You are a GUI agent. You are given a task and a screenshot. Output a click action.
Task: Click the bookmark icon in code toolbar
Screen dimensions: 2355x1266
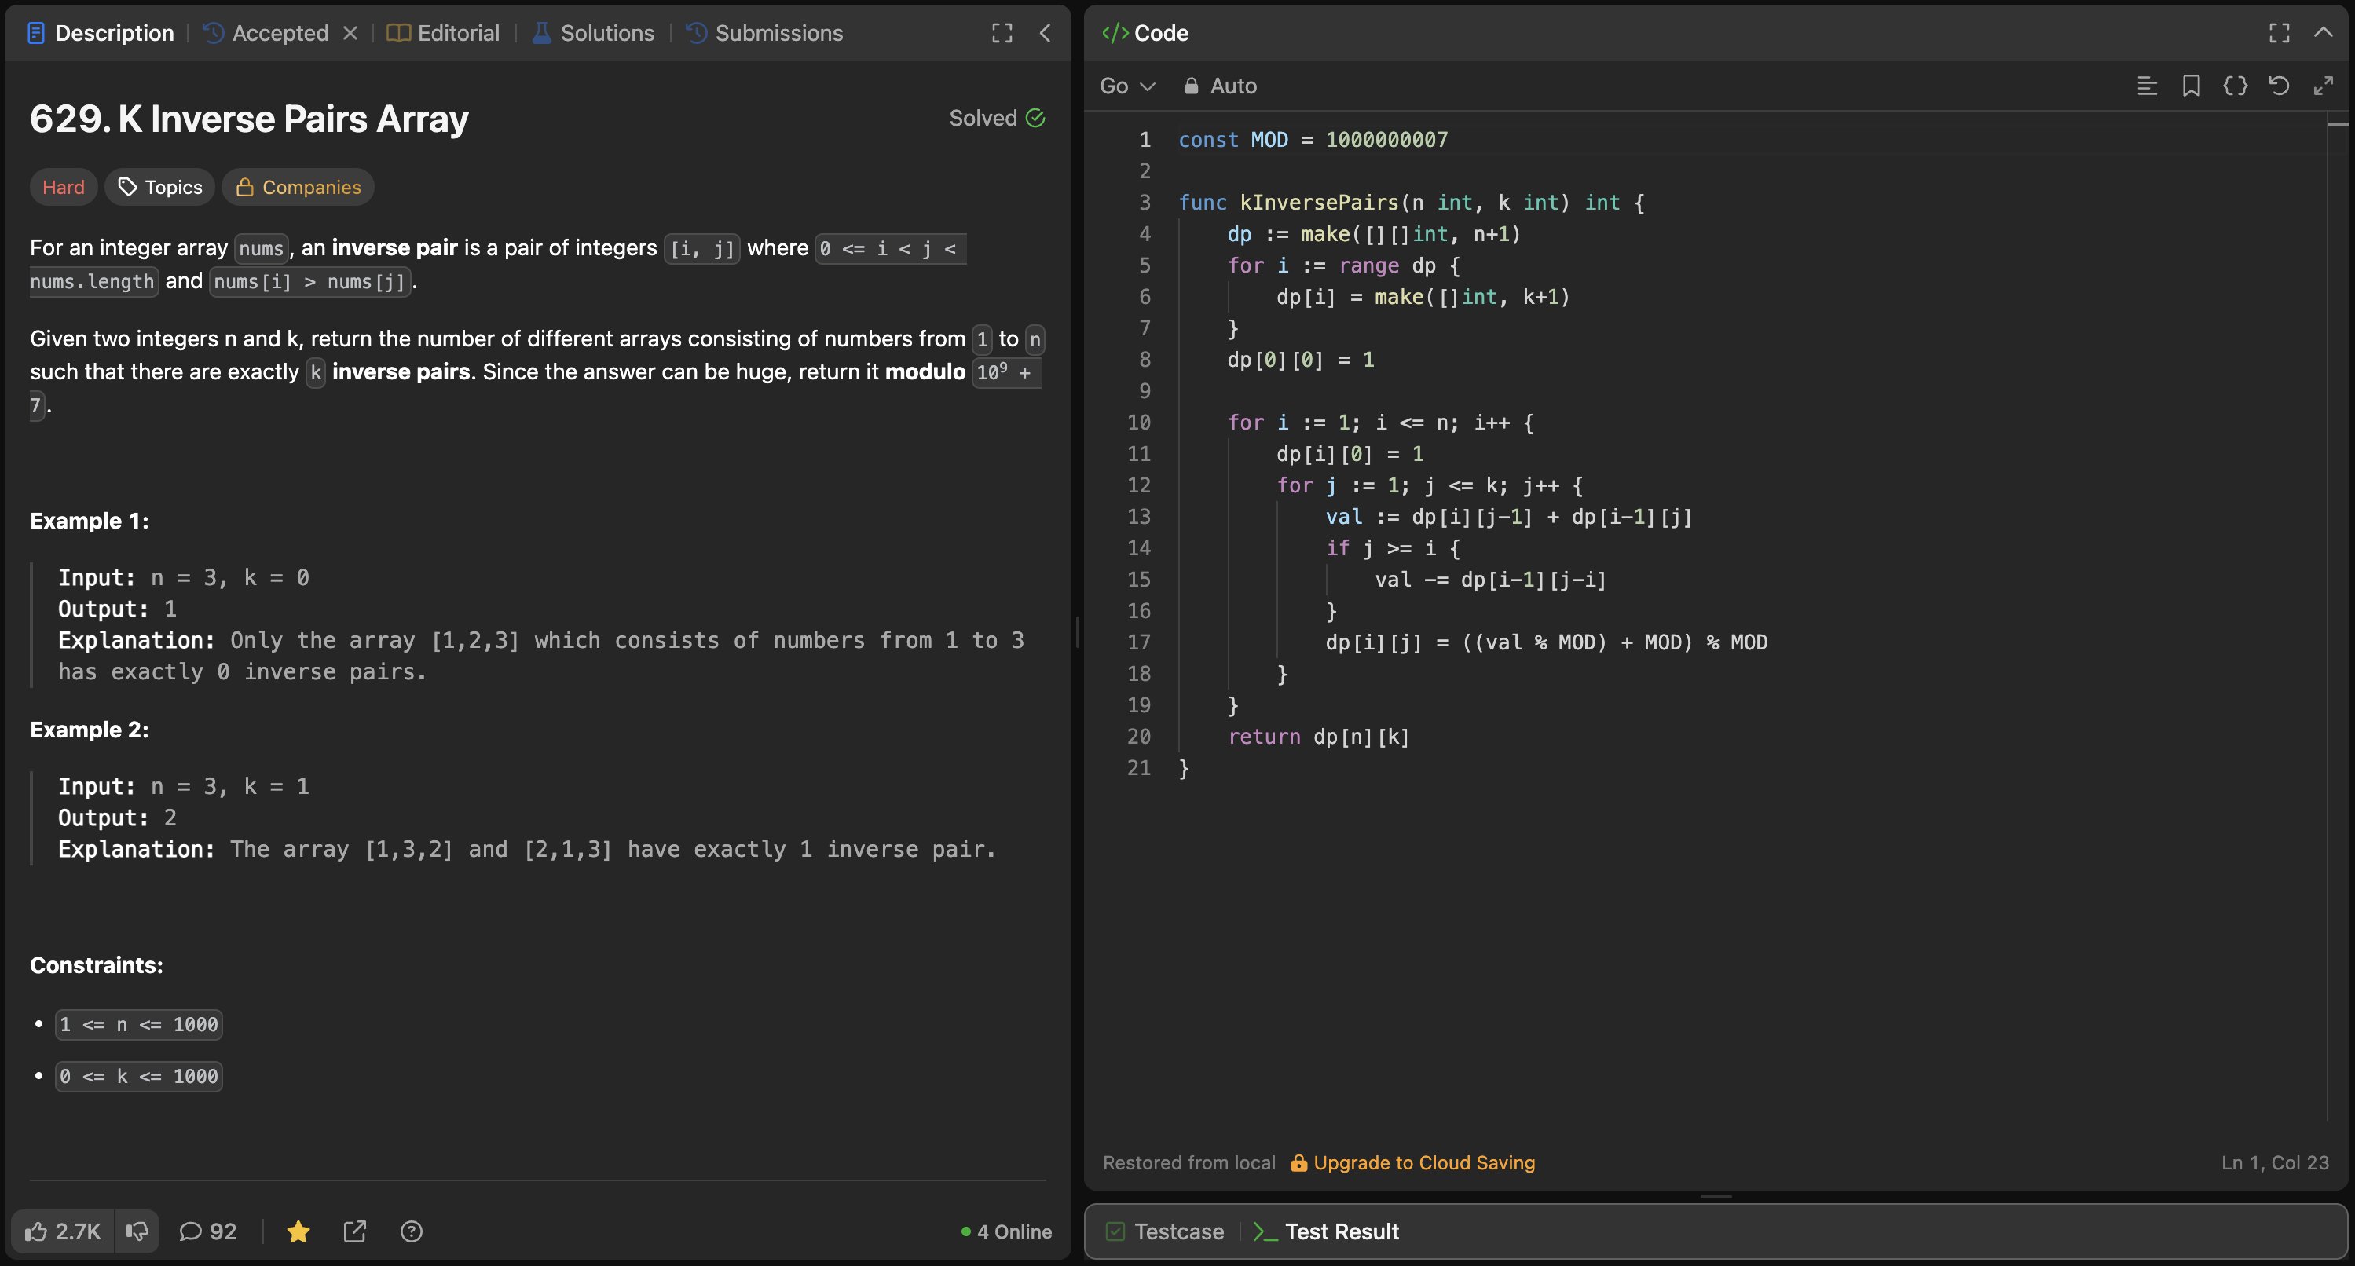pos(2191,86)
